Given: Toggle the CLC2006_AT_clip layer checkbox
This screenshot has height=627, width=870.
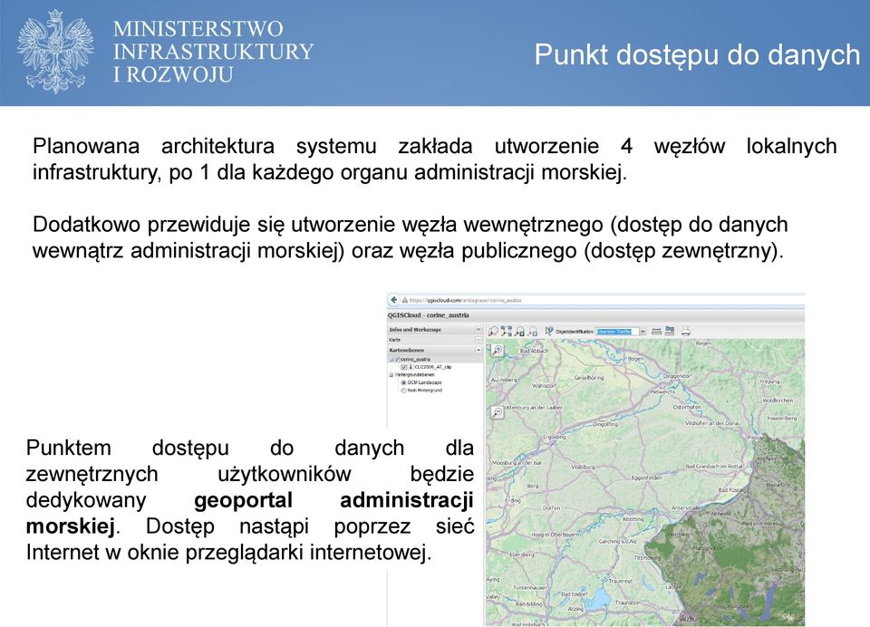Looking at the screenshot, I should (x=404, y=367).
